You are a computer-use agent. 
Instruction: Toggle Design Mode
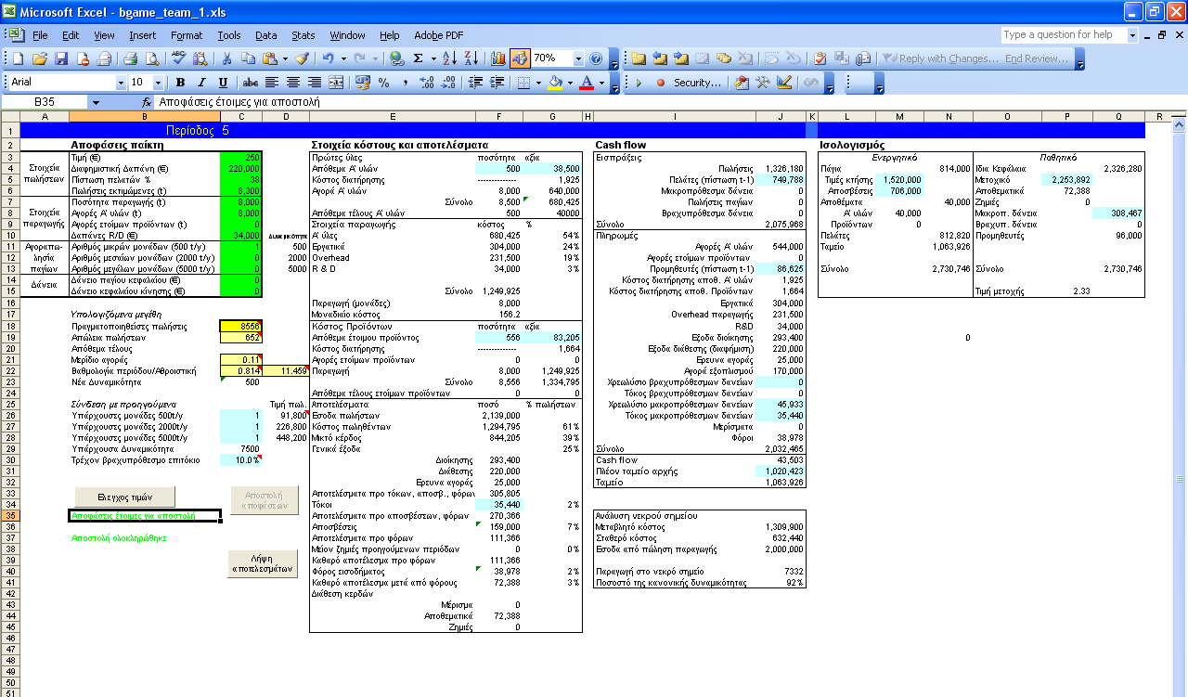tap(785, 83)
